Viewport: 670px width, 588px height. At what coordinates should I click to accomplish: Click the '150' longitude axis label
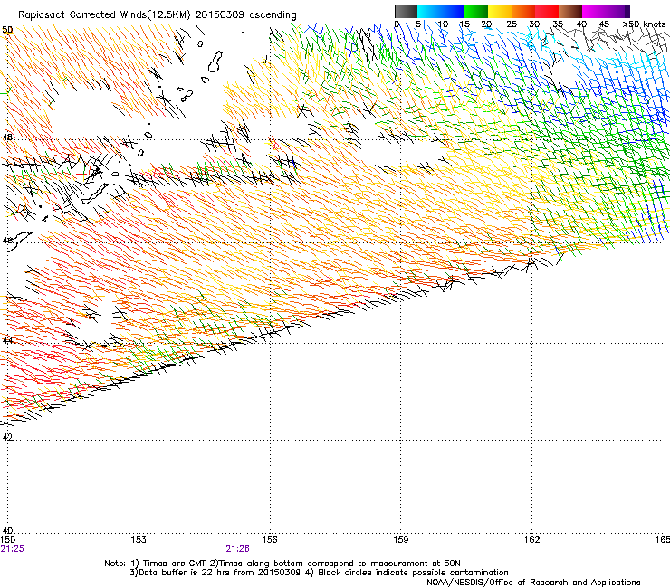pos(7,540)
